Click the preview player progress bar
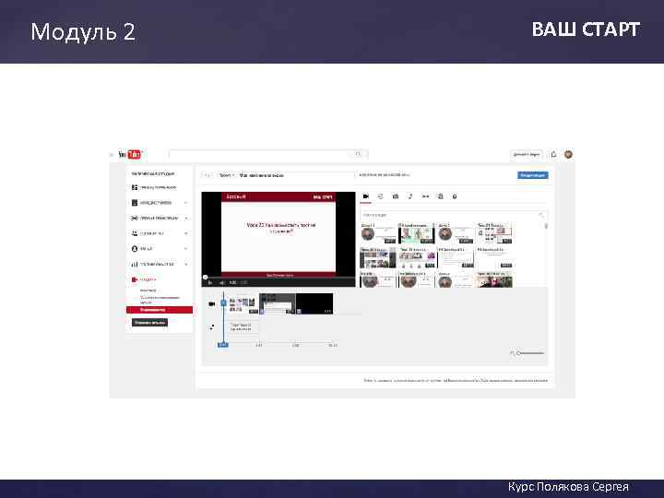 click(x=279, y=278)
